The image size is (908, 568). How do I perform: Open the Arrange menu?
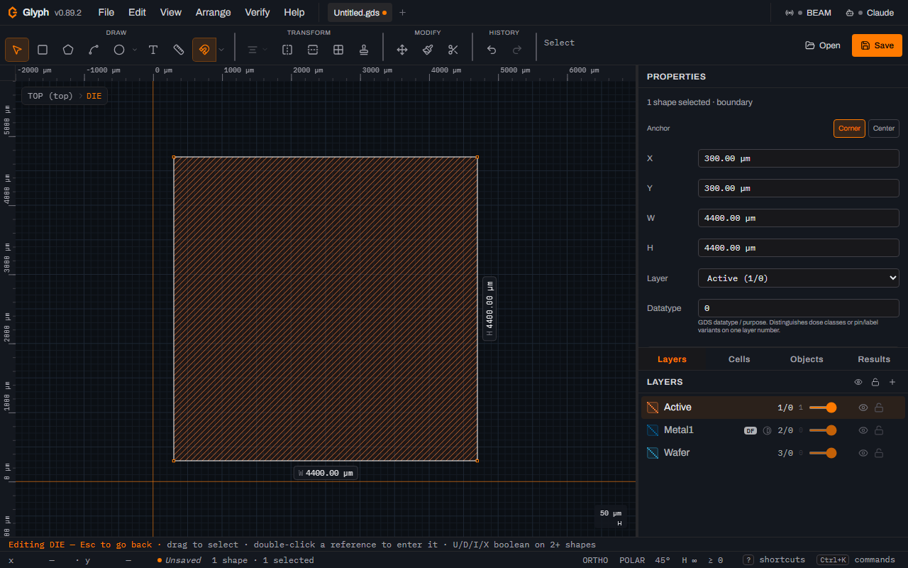(x=214, y=13)
